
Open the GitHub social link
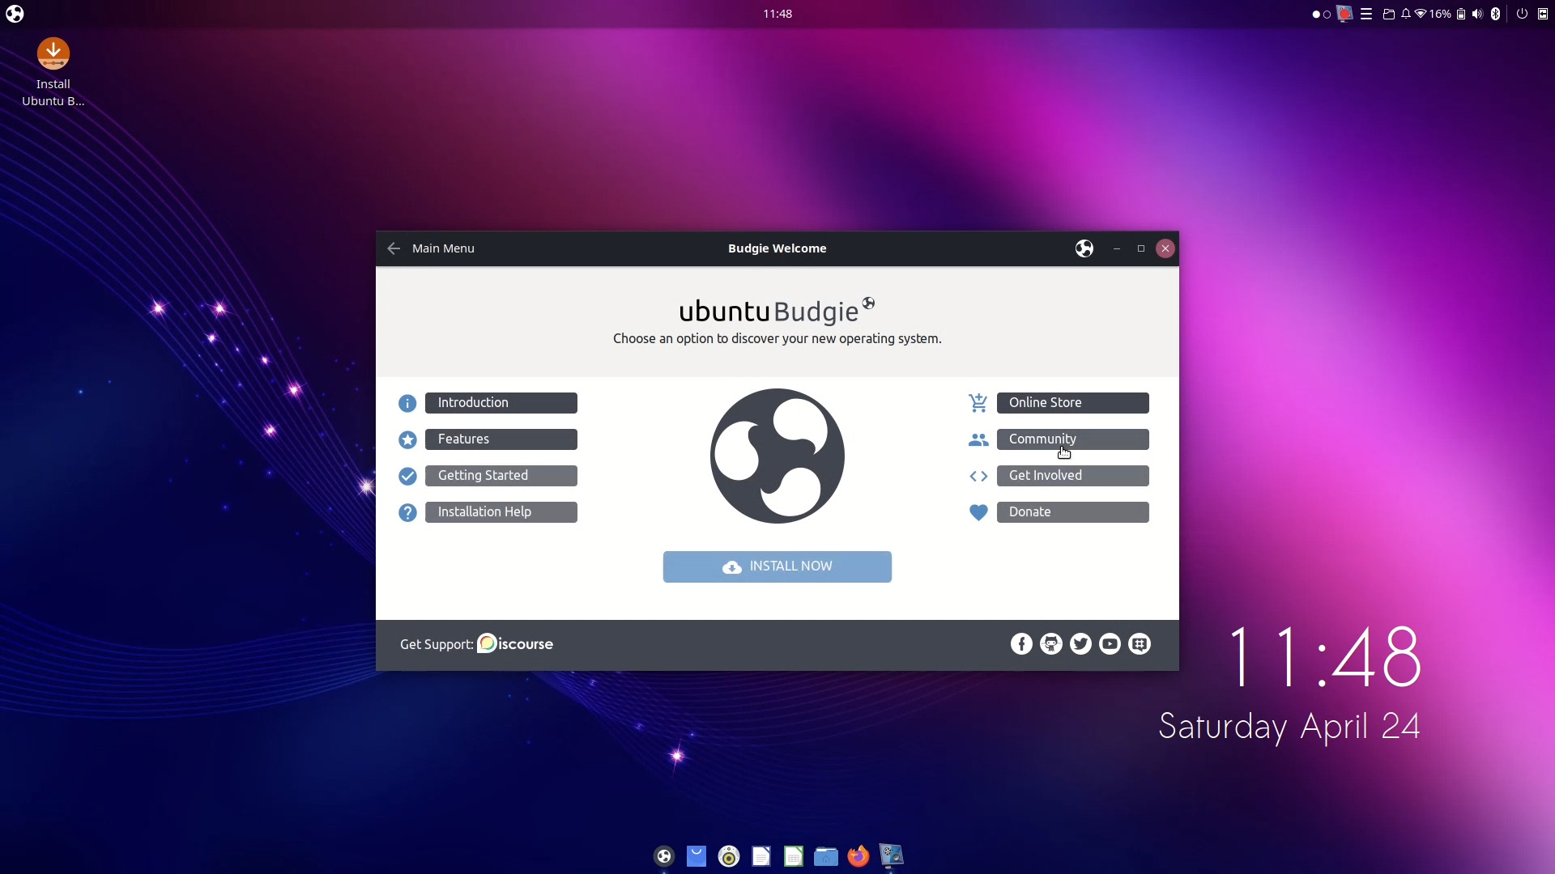(1051, 644)
